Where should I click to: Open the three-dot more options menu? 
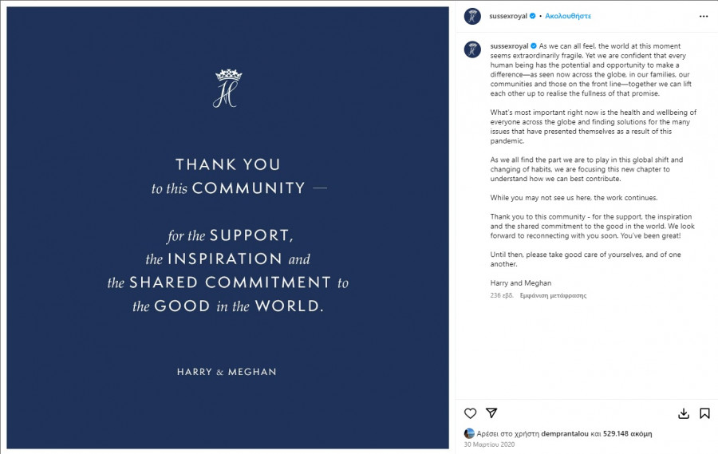click(703, 16)
